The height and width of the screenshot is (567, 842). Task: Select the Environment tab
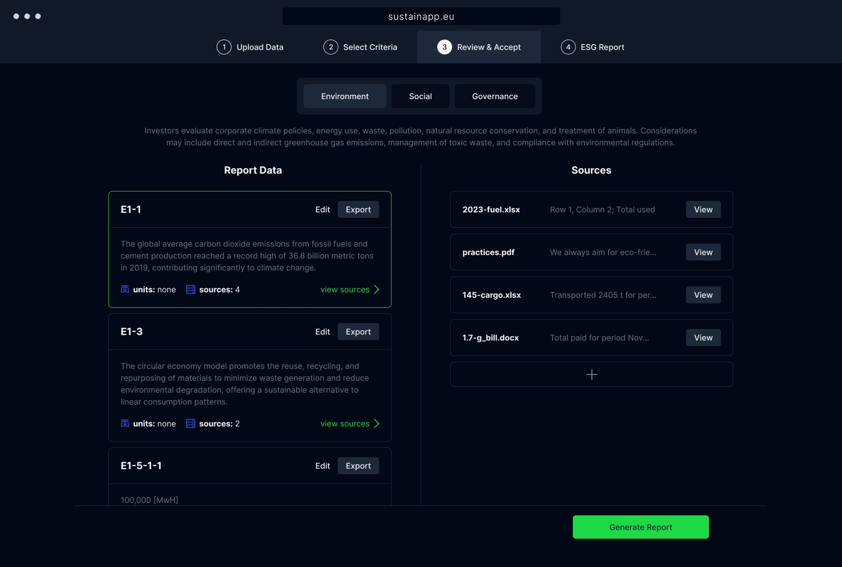click(x=345, y=96)
